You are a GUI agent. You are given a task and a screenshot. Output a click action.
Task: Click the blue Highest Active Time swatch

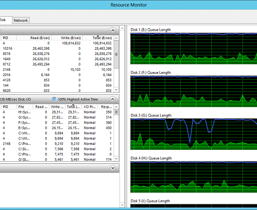[x=54, y=99]
